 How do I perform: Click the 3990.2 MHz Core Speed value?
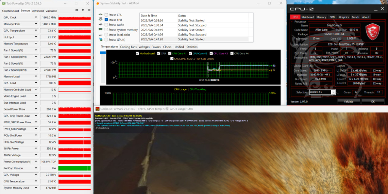point(321,70)
